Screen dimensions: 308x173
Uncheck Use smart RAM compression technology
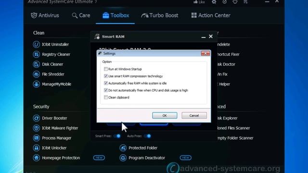coord(106,76)
